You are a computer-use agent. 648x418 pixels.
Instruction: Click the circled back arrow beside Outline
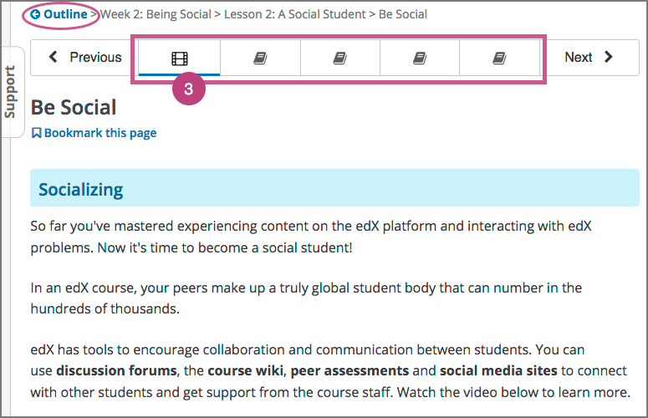[x=34, y=14]
